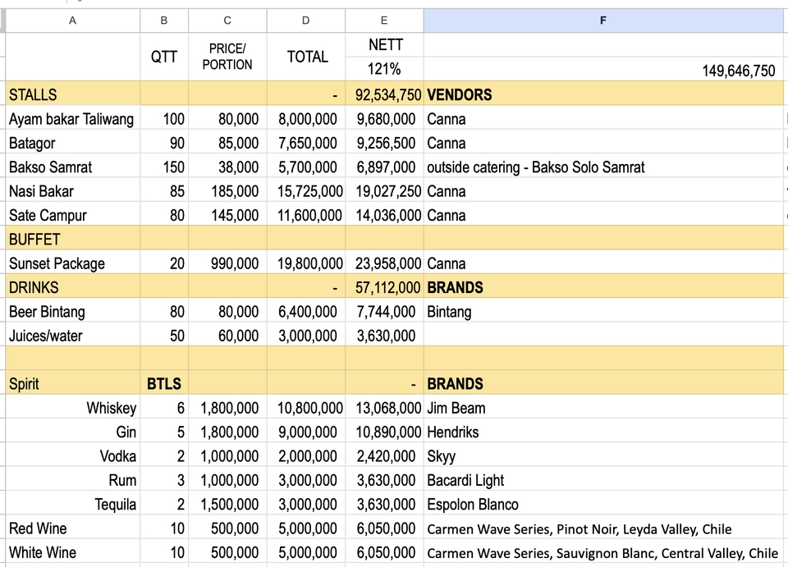
Task: Select the 121% cell
Action: tap(384, 69)
